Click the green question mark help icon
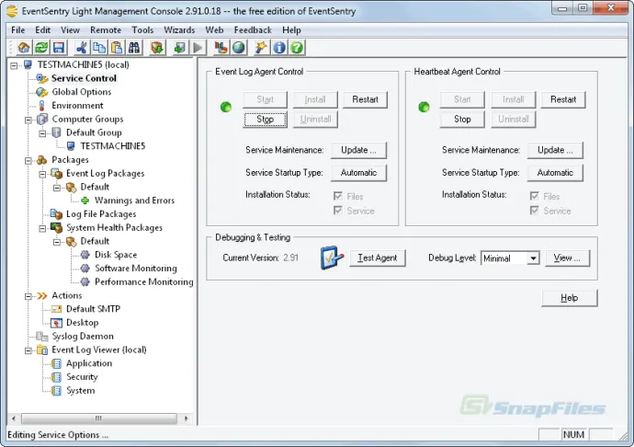Image resolution: width=634 pixels, height=447 pixels. [297, 48]
